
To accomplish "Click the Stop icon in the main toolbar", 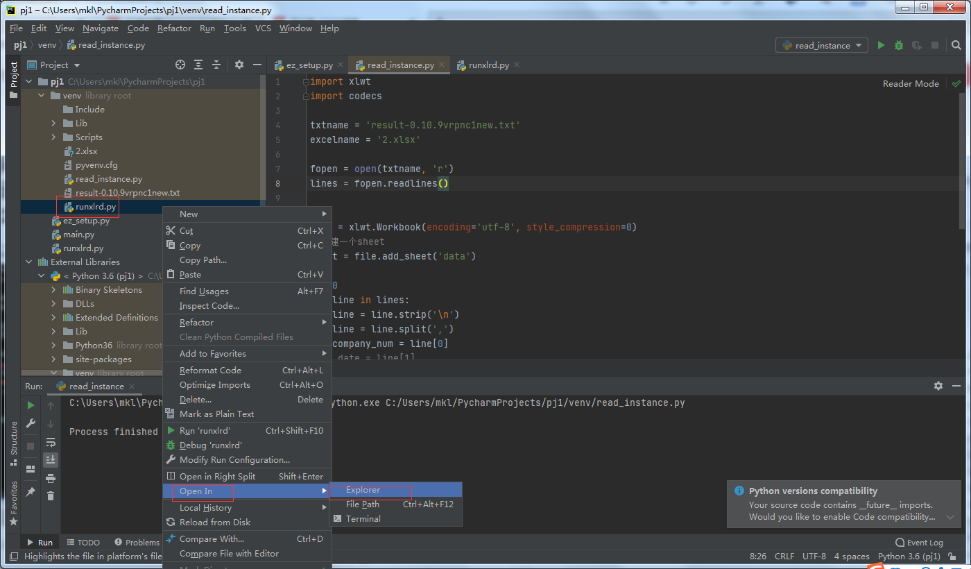I will pos(935,45).
